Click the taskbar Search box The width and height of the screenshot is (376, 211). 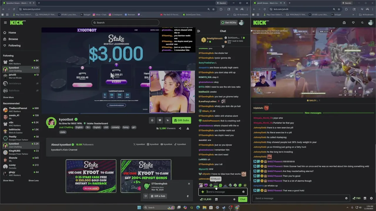(158, 207)
